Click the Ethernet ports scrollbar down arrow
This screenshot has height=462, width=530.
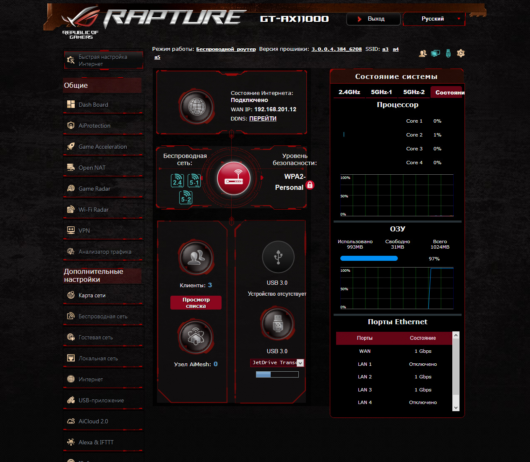(456, 407)
